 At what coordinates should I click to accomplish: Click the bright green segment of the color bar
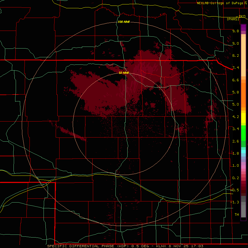(x=243, y=133)
